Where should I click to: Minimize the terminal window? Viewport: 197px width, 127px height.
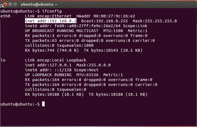[10, 5]
